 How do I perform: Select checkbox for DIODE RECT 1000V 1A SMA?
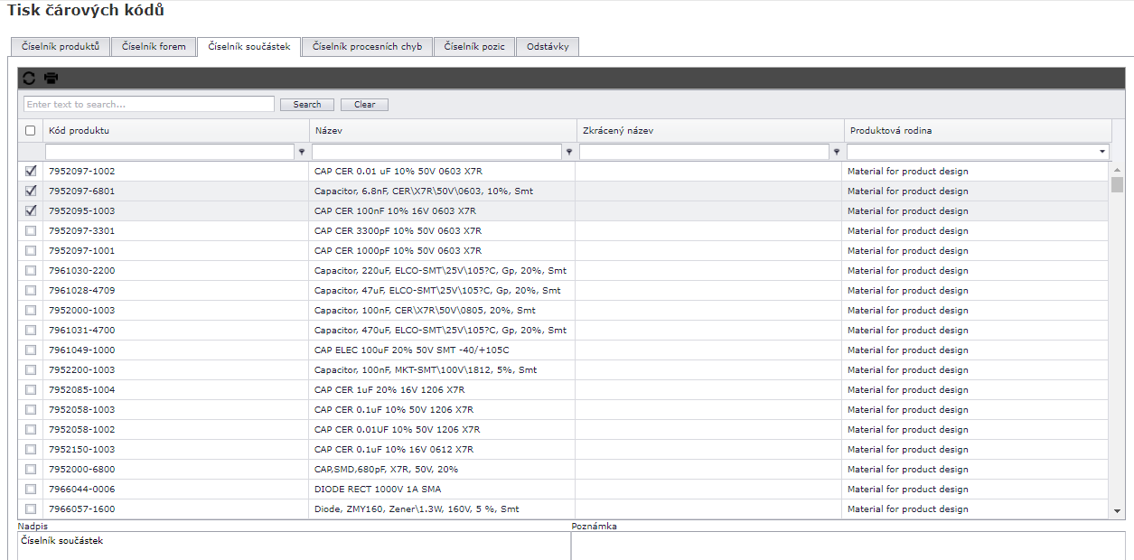31,489
